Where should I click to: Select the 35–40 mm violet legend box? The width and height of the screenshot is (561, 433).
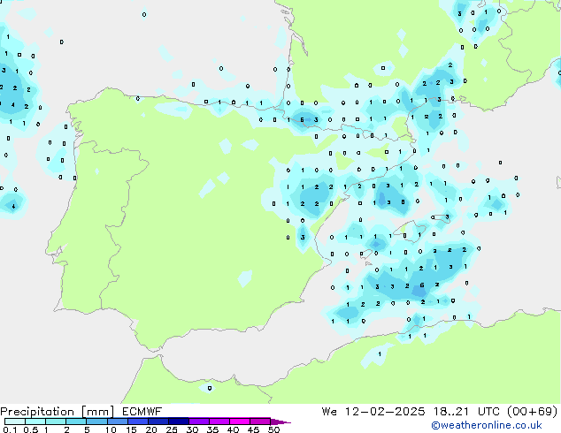tap(219, 422)
